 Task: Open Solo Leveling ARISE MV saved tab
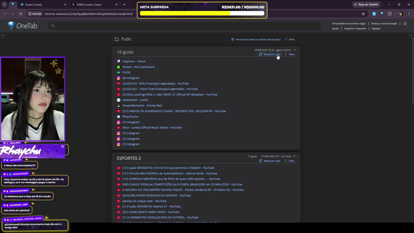[170, 94]
